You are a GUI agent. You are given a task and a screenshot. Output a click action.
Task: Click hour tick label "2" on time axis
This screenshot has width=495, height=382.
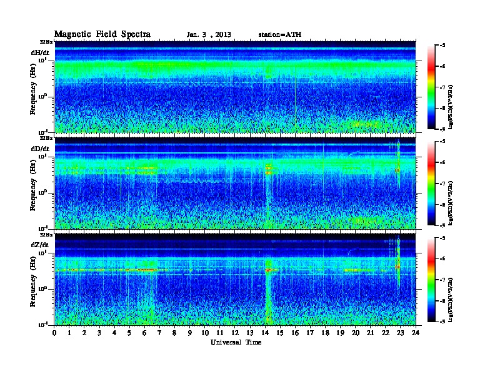[84, 333]
